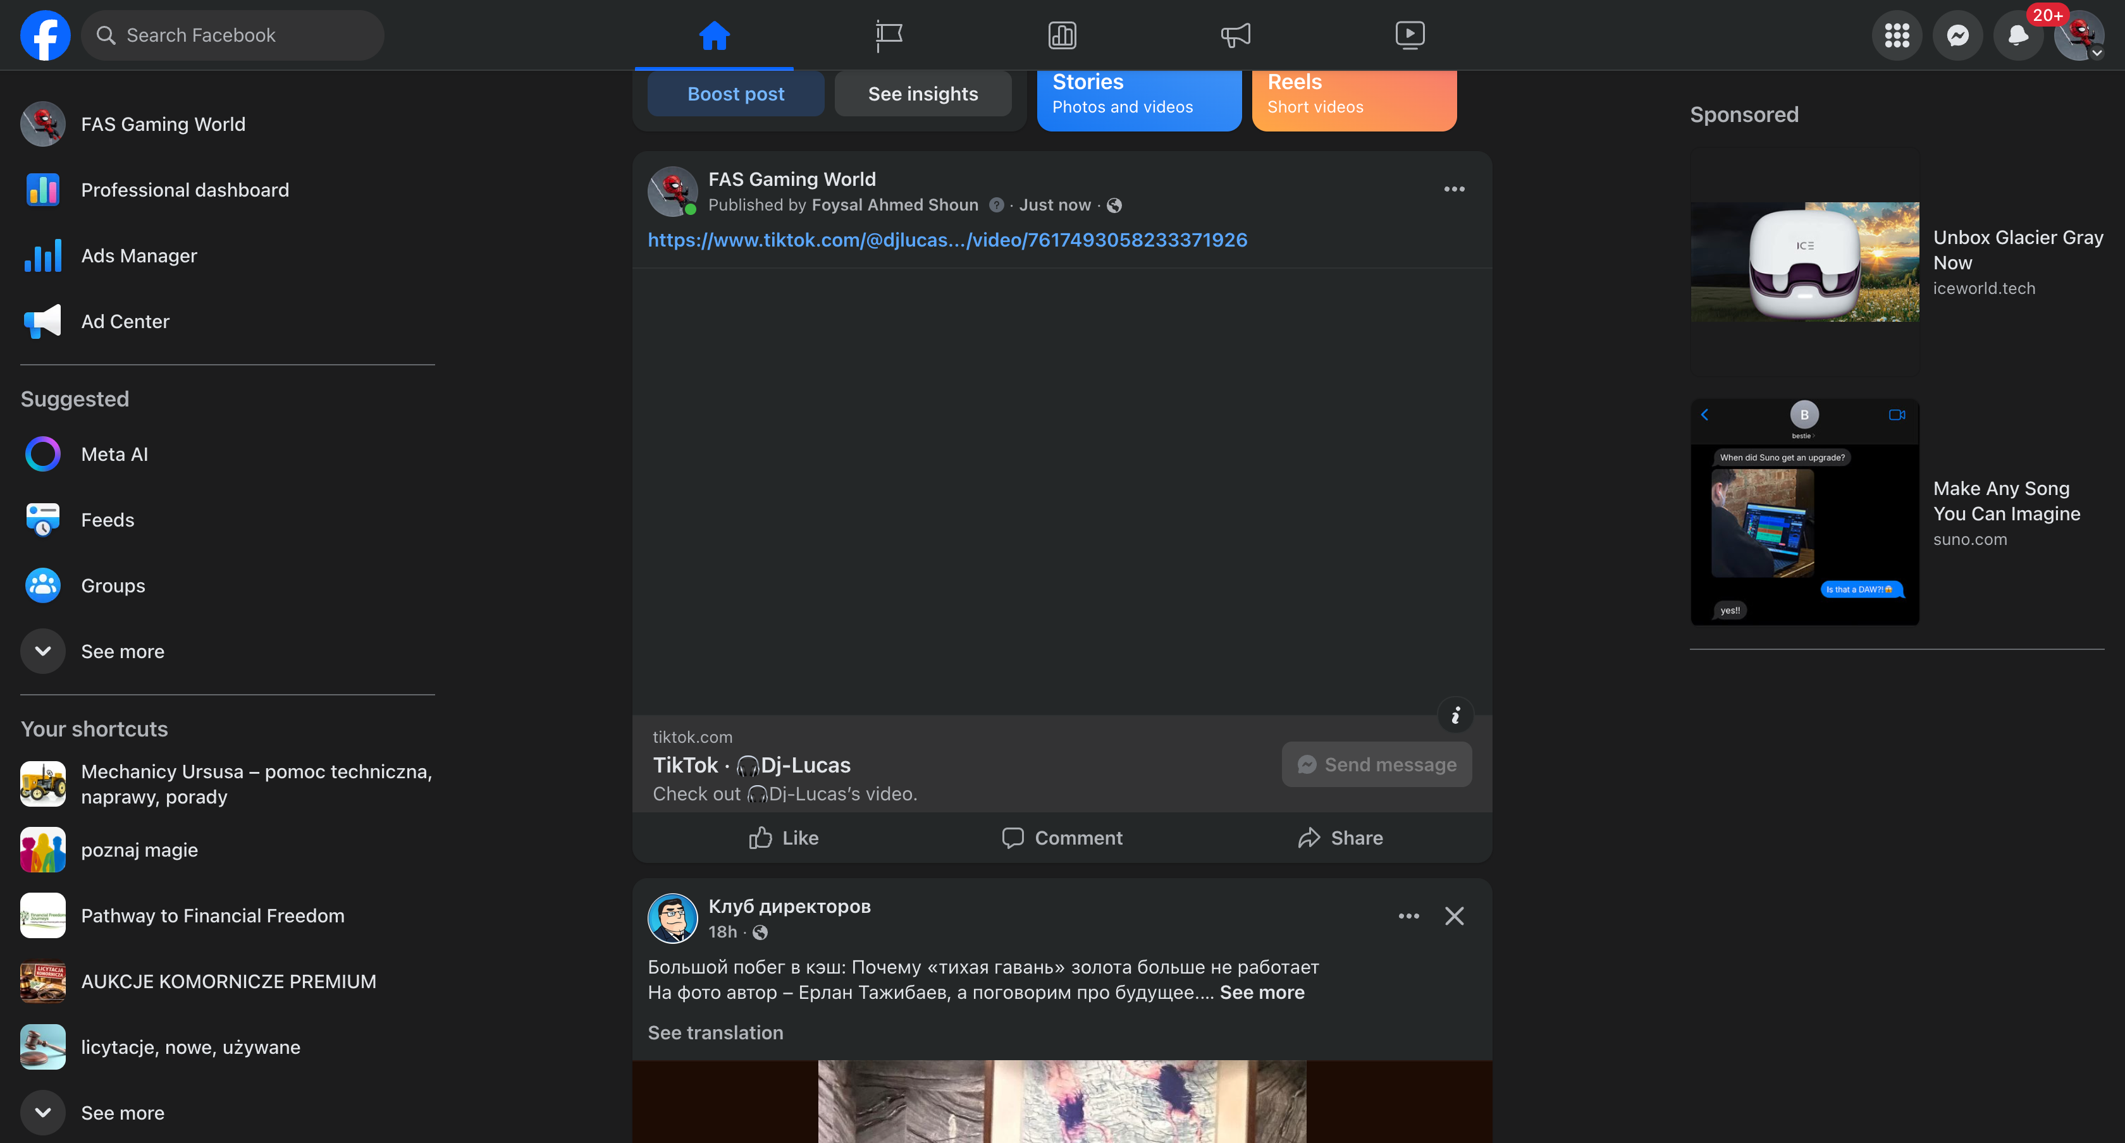Image resolution: width=2125 pixels, height=1143 pixels.
Task: Open Pages flag icon in top bar
Action: [889, 35]
